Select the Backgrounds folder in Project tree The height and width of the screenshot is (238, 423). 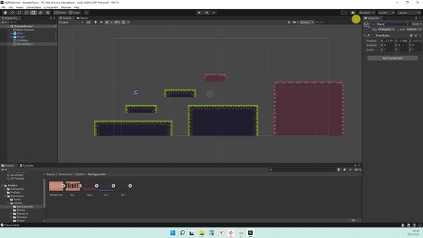pos(25,206)
